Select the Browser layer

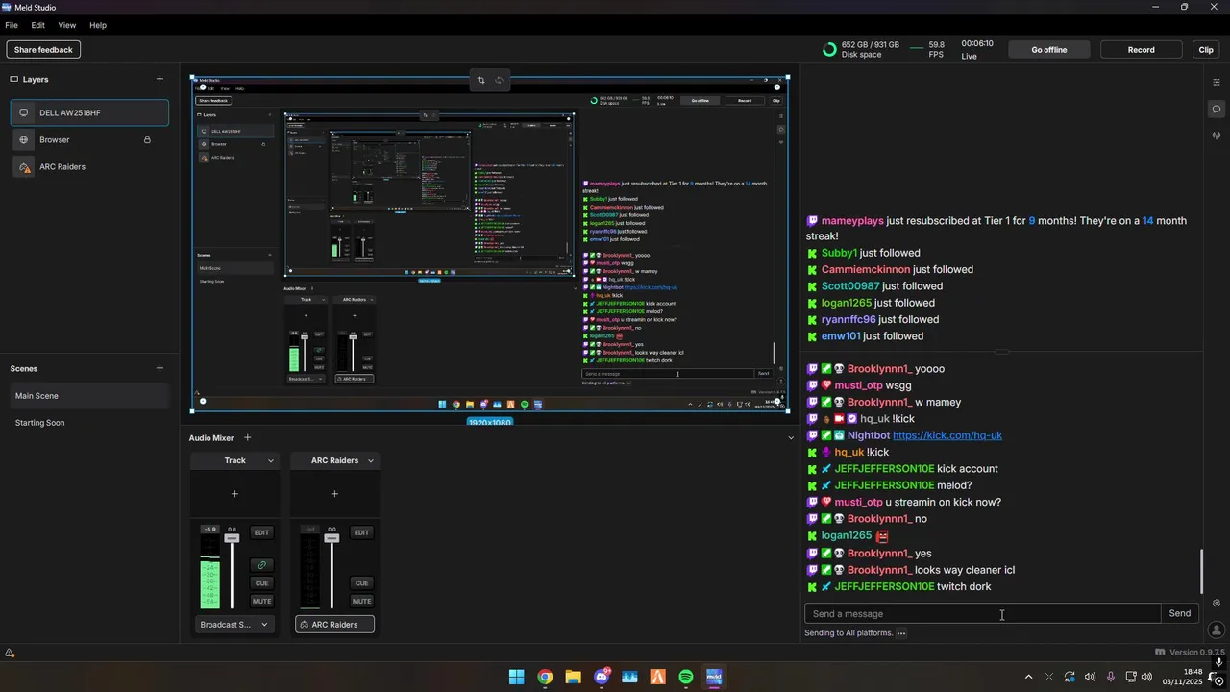click(x=89, y=140)
